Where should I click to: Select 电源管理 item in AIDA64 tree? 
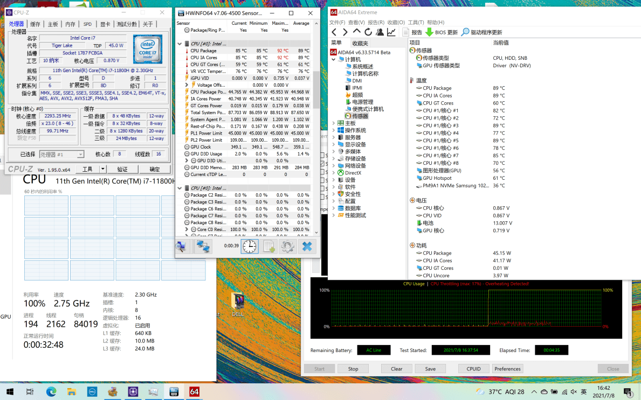tap(359, 102)
